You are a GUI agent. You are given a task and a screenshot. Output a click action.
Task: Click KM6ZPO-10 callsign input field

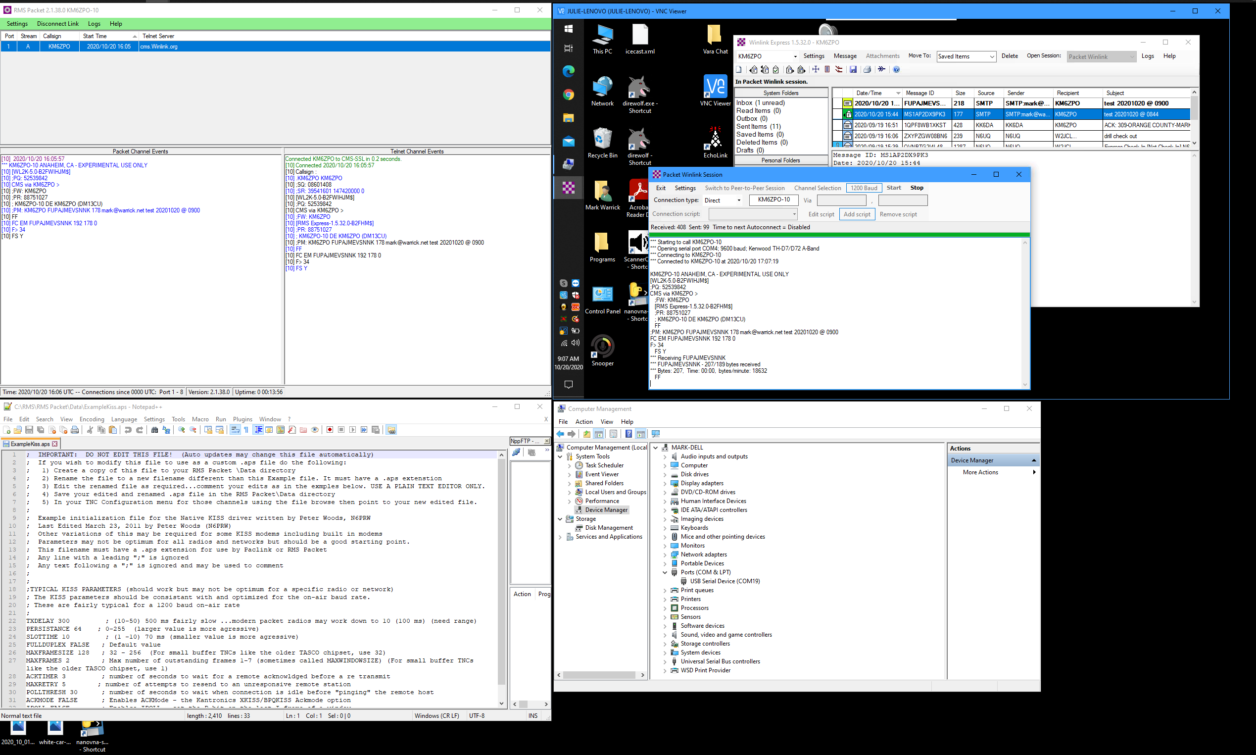[773, 200]
